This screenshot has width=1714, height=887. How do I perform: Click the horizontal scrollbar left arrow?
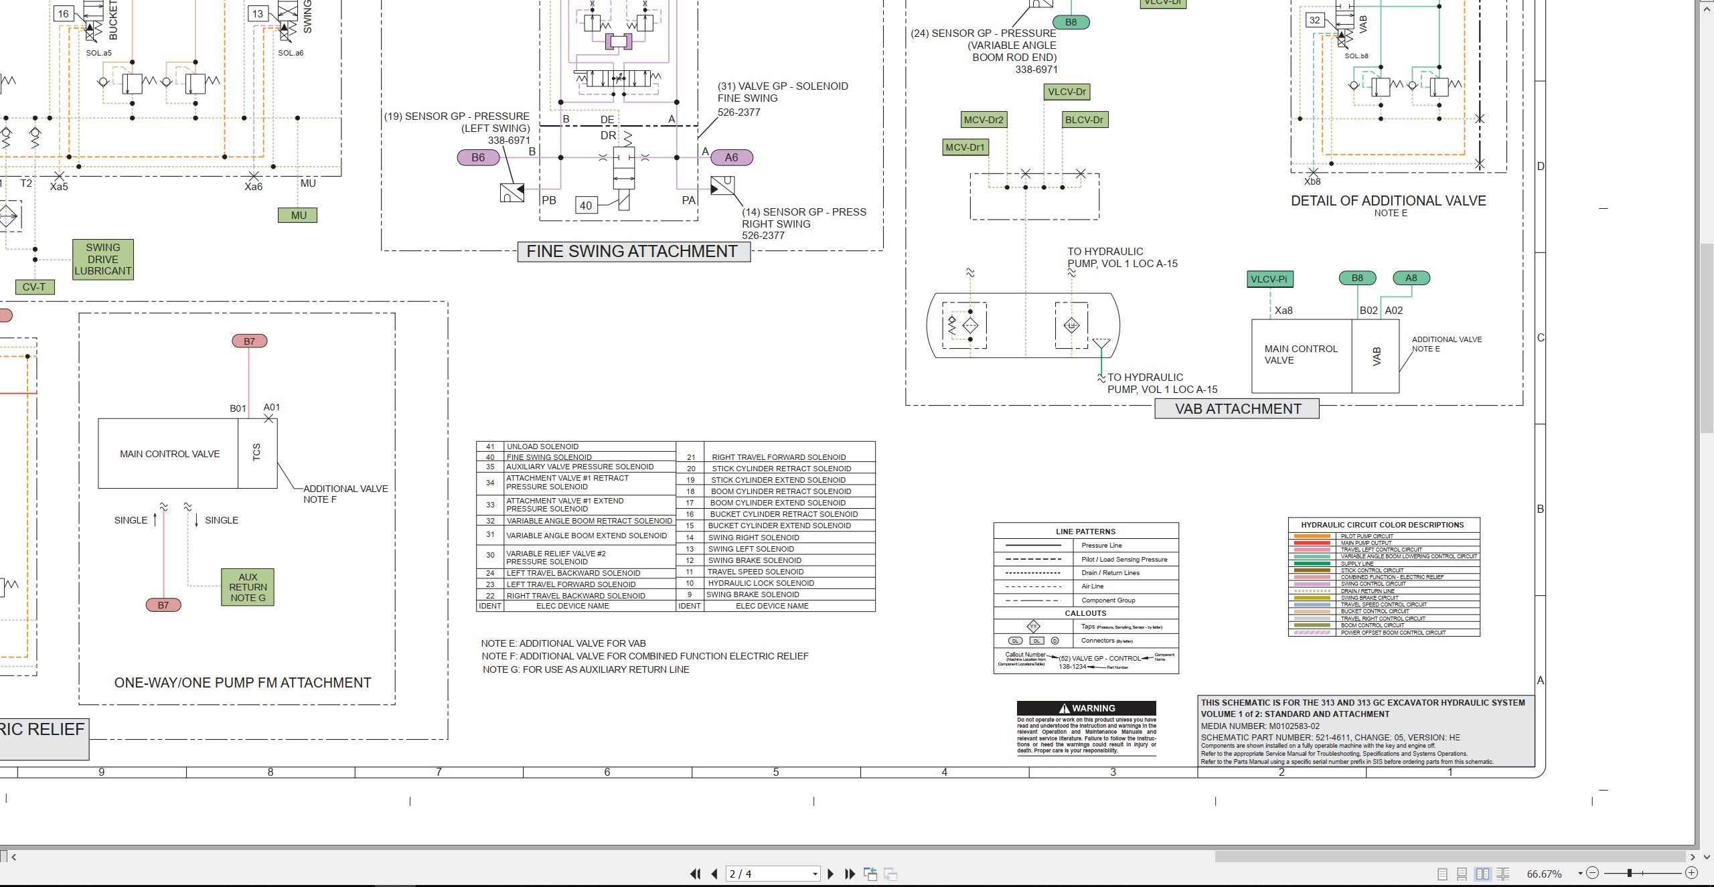point(14,856)
